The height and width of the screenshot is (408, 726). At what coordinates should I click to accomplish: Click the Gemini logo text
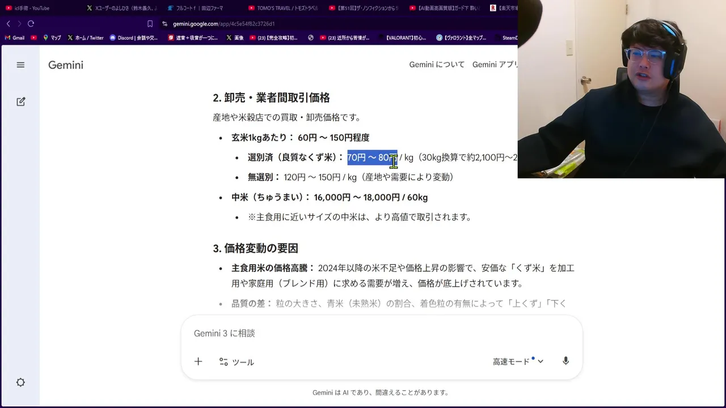click(x=66, y=65)
